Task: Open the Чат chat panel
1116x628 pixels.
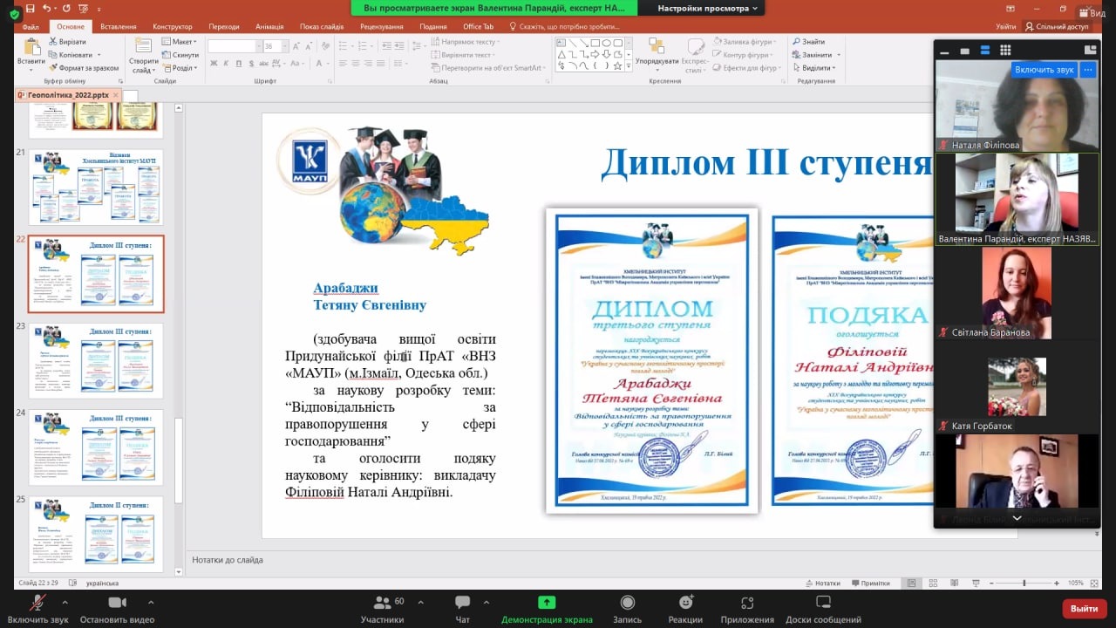Action: pyautogui.click(x=462, y=603)
